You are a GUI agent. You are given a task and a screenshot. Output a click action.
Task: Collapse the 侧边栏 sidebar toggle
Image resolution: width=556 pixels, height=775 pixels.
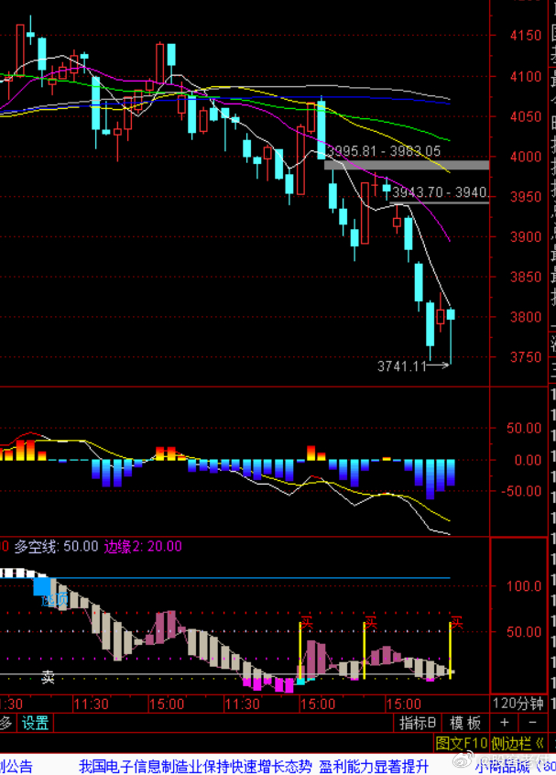(x=518, y=743)
